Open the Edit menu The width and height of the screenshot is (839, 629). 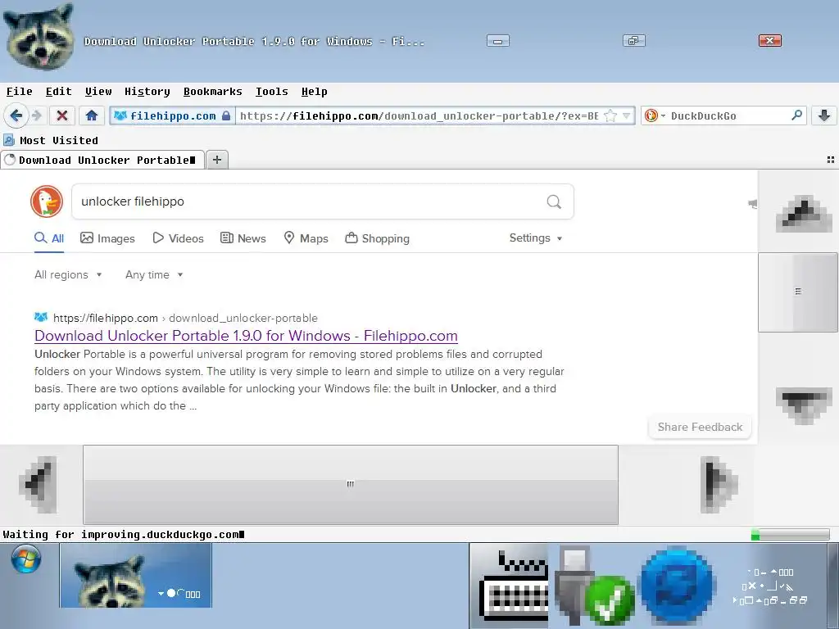pyautogui.click(x=58, y=92)
